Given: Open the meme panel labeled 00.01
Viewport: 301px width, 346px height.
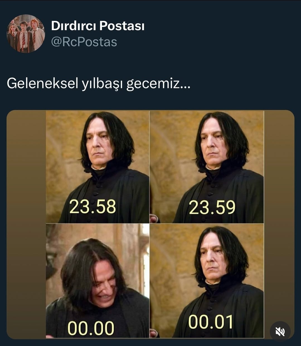Looking at the screenshot, I should click(x=207, y=281).
